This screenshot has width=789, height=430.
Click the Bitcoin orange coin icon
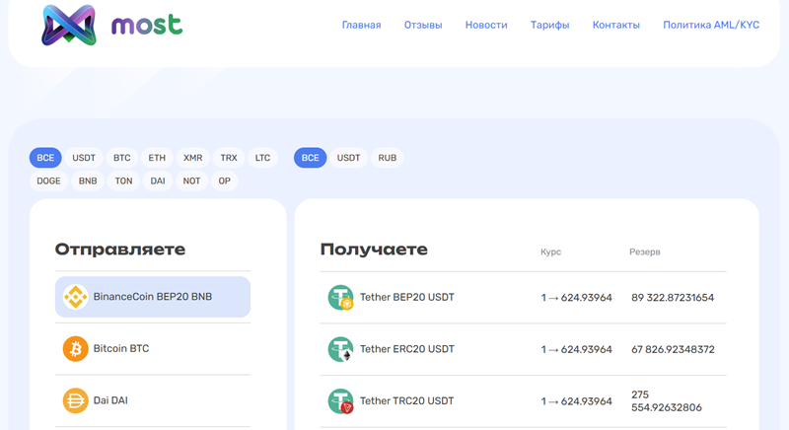[75, 348]
